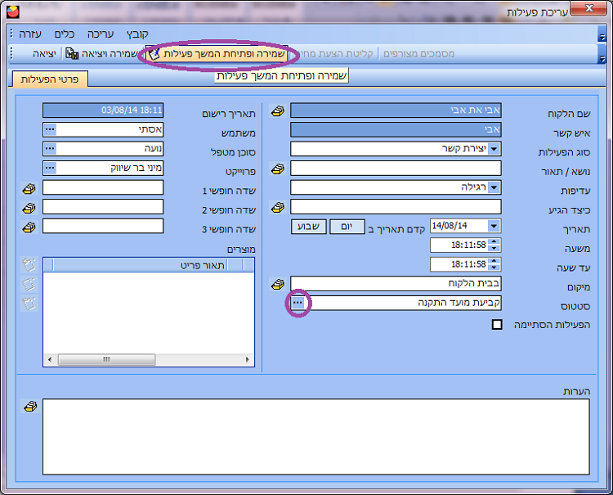Select the פרטי הפעילות tab

(50, 79)
